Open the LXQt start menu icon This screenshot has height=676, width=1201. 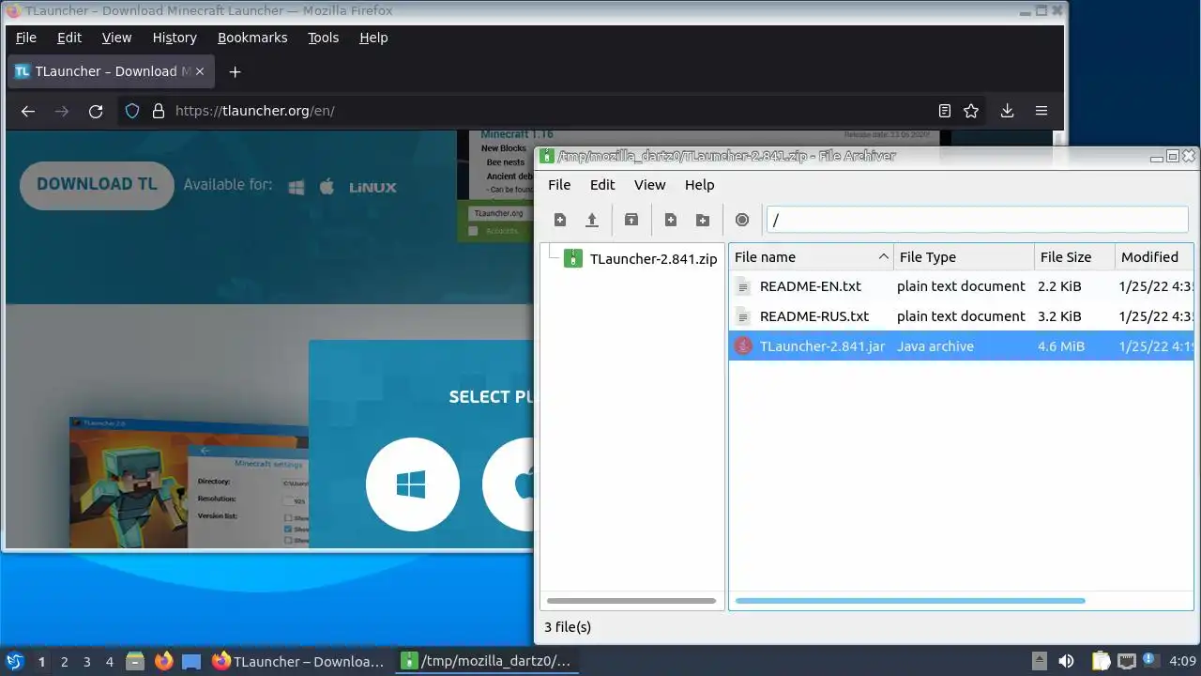point(15,661)
